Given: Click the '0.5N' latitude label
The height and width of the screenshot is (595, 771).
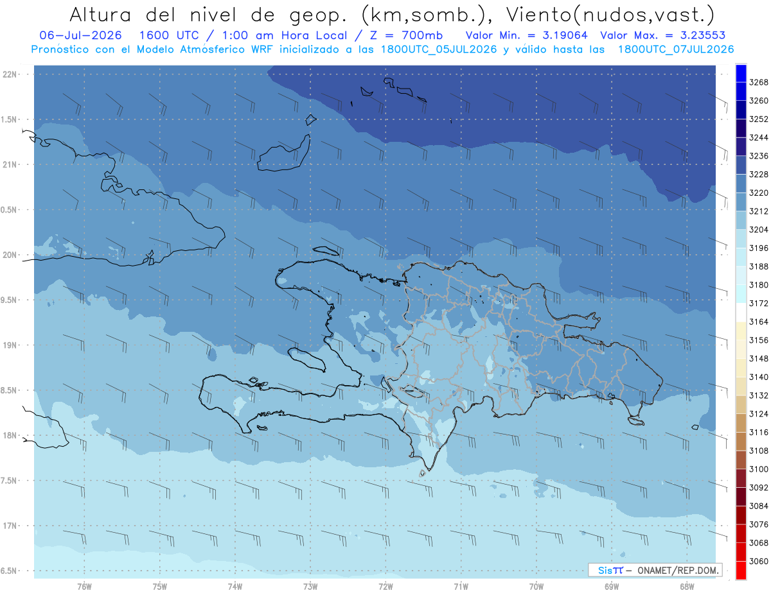Looking at the screenshot, I should (x=10, y=210).
